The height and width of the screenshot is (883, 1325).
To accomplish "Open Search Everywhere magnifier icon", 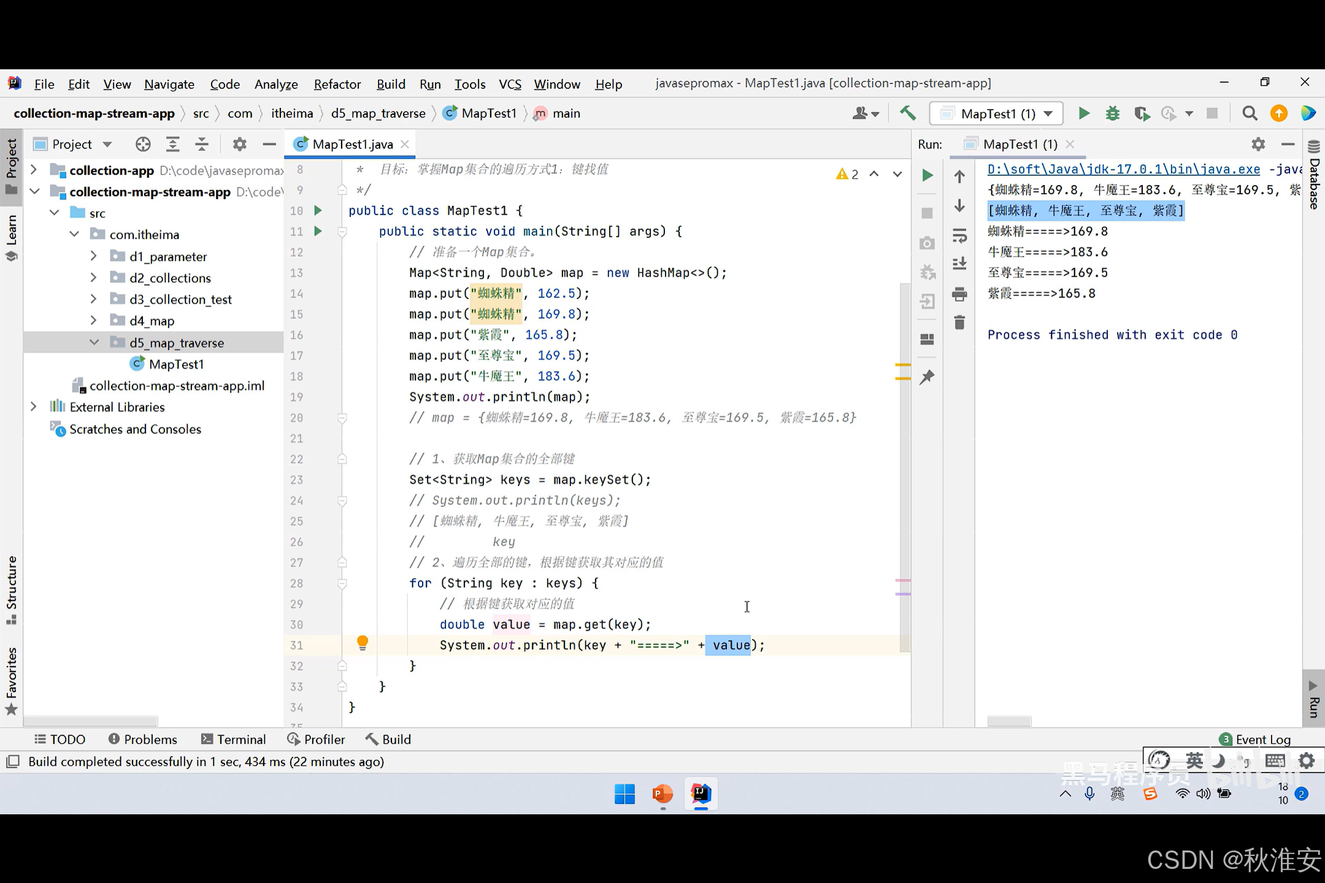I will coord(1250,113).
